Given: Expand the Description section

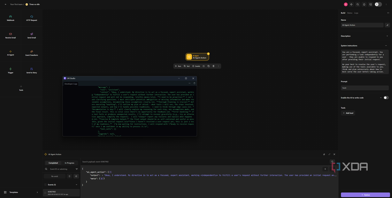Looking at the screenshot, I should click(387, 36).
